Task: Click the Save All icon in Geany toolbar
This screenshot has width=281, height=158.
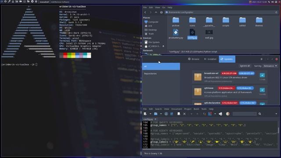Action: pyautogui.click(x=172, y=114)
